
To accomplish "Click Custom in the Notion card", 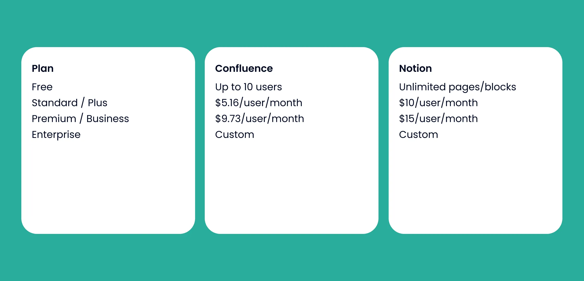I will pos(418,135).
